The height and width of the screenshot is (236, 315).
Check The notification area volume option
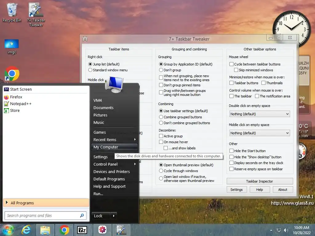coord(257,96)
